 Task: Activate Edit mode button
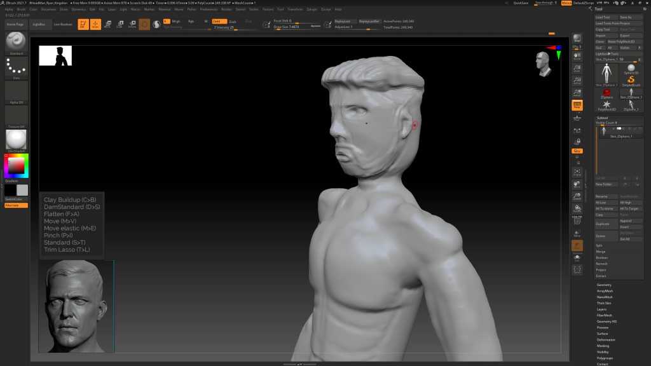[x=83, y=25]
